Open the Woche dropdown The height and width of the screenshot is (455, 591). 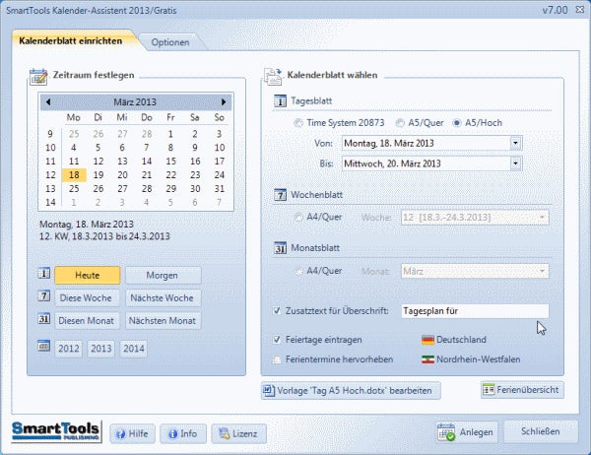tap(542, 218)
